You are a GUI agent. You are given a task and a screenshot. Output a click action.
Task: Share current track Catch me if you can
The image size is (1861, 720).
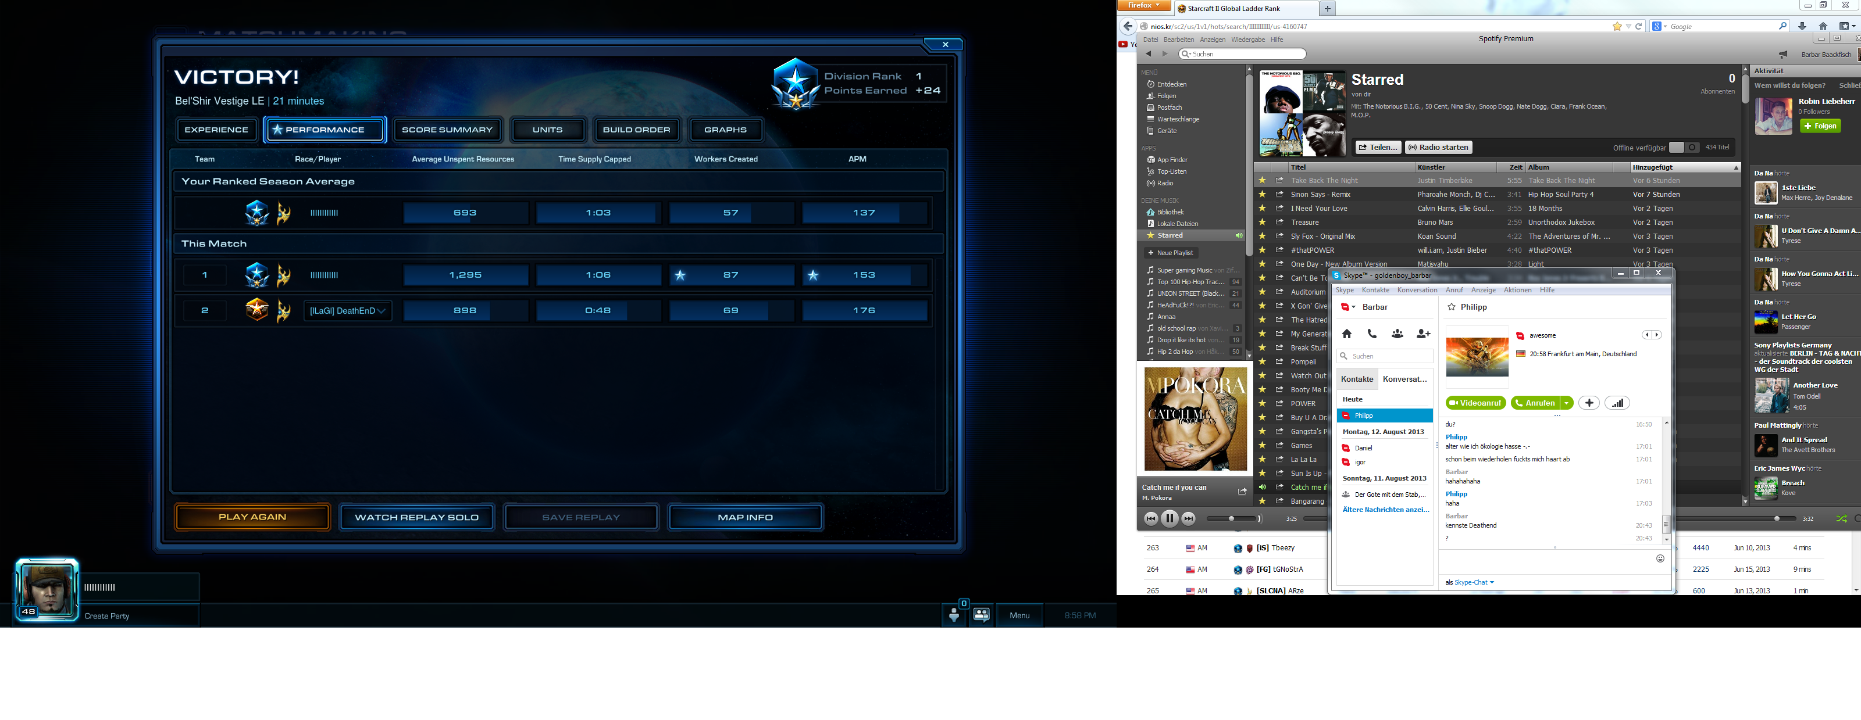1242,491
